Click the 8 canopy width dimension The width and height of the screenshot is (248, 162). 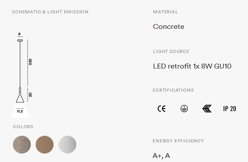point(19,34)
